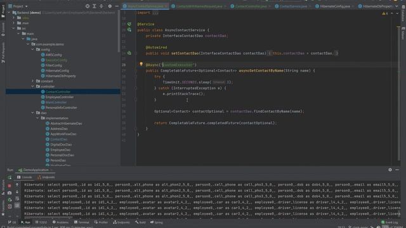Switch to HibernateConfig.java editor tab
The width and height of the screenshot is (406, 228).
pos(335,6)
